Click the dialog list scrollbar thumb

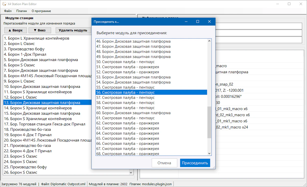pyautogui.click(x=209, y=122)
